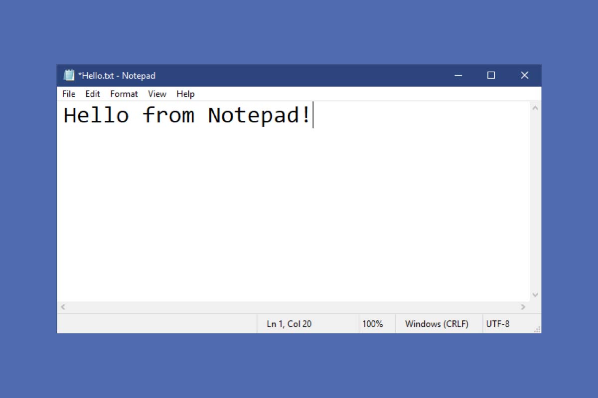This screenshot has height=398, width=598.
Task: Open the View menu
Action: (x=157, y=94)
